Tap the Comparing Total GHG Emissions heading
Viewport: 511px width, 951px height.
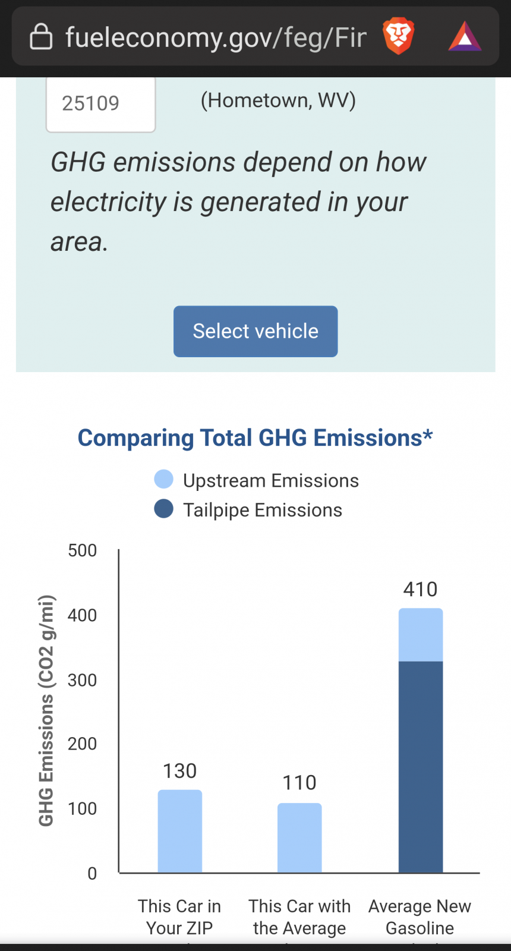click(255, 438)
